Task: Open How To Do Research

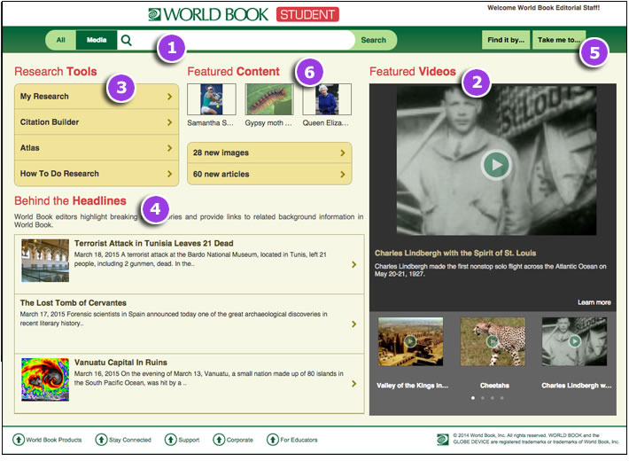Action: click(97, 174)
